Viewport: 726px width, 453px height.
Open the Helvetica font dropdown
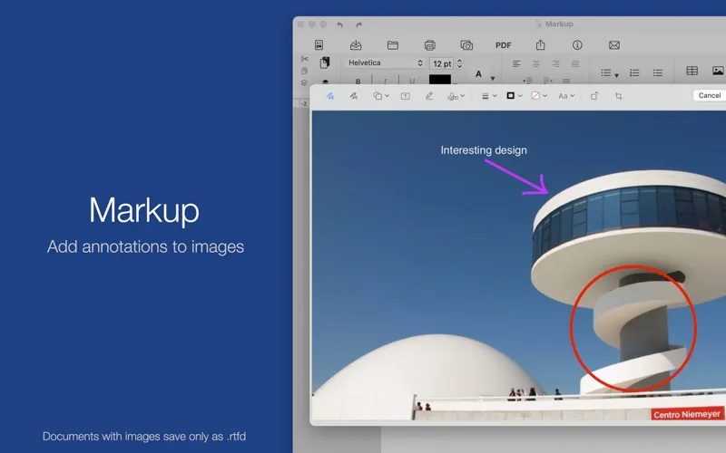[385, 63]
